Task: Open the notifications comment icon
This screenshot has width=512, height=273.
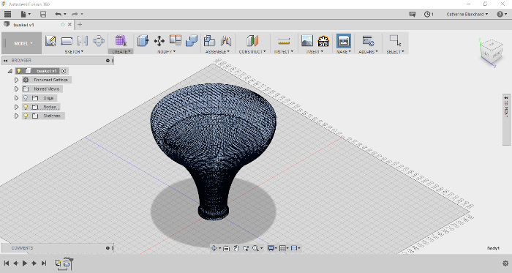Action: (x=413, y=14)
